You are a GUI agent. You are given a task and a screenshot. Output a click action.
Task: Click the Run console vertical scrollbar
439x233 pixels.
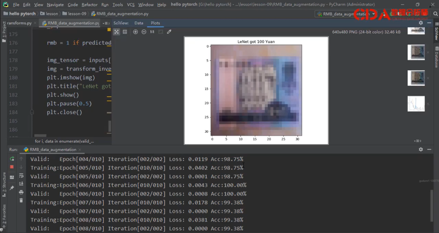[432, 205]
